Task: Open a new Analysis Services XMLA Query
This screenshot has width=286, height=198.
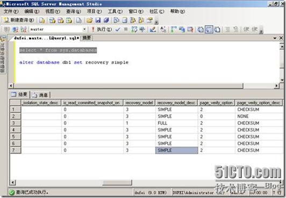Action: coord(69,20)
